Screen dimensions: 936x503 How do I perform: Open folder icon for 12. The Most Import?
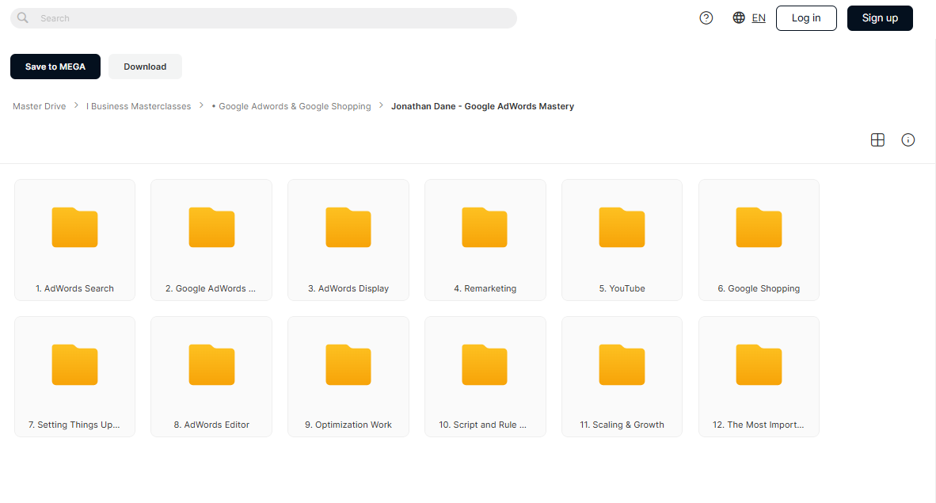pyautogui.click(x=759, y=364)
